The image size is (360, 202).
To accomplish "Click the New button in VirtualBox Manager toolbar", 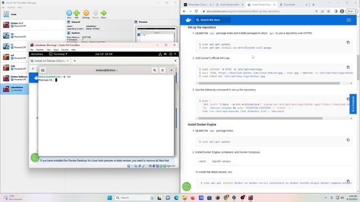I will point(69,14).
